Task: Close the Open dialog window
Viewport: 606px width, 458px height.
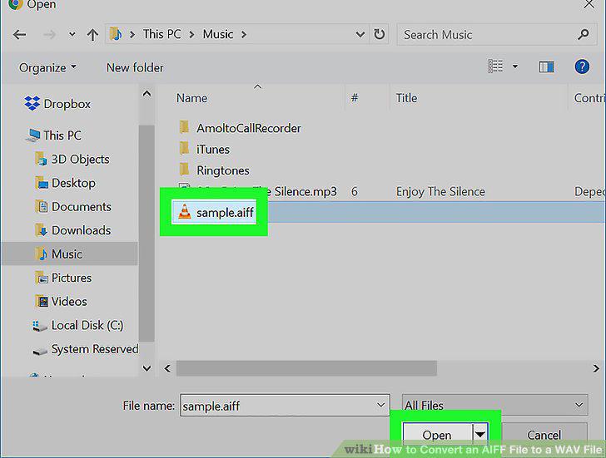Action: coord(589,5)
